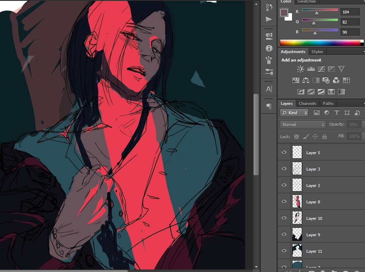Add a Curves adjustment
Viewport: 365px width, 272px height.
pyautogui.click(x=321, y=69)
